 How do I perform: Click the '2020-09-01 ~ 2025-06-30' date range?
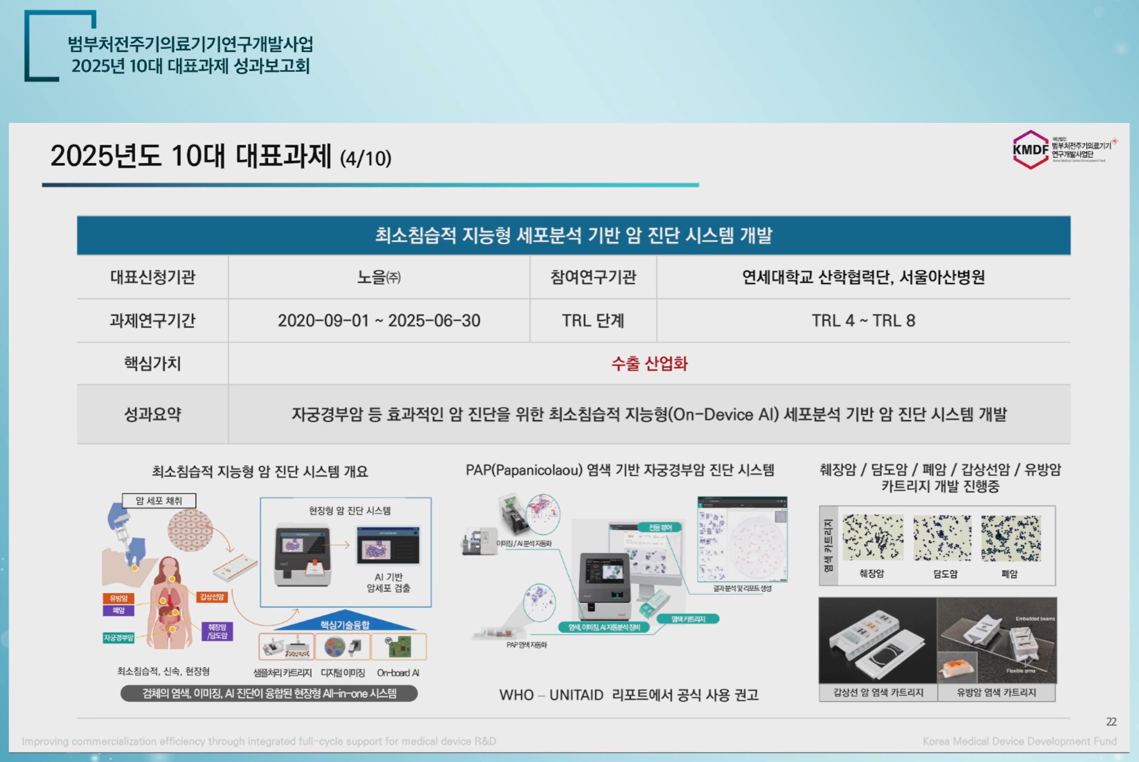pos(379,321)
